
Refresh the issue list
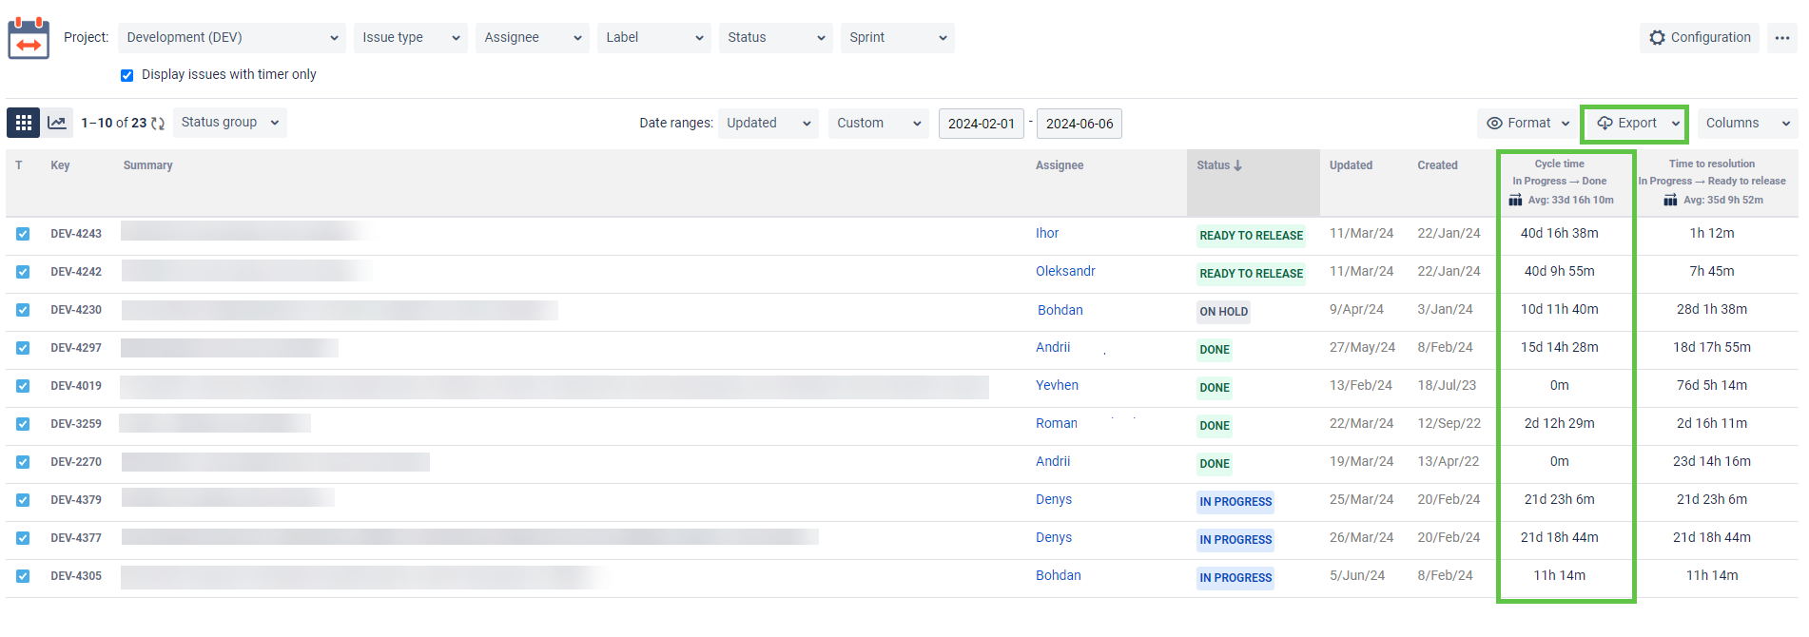pyautogui.click(x=158, y=124)
